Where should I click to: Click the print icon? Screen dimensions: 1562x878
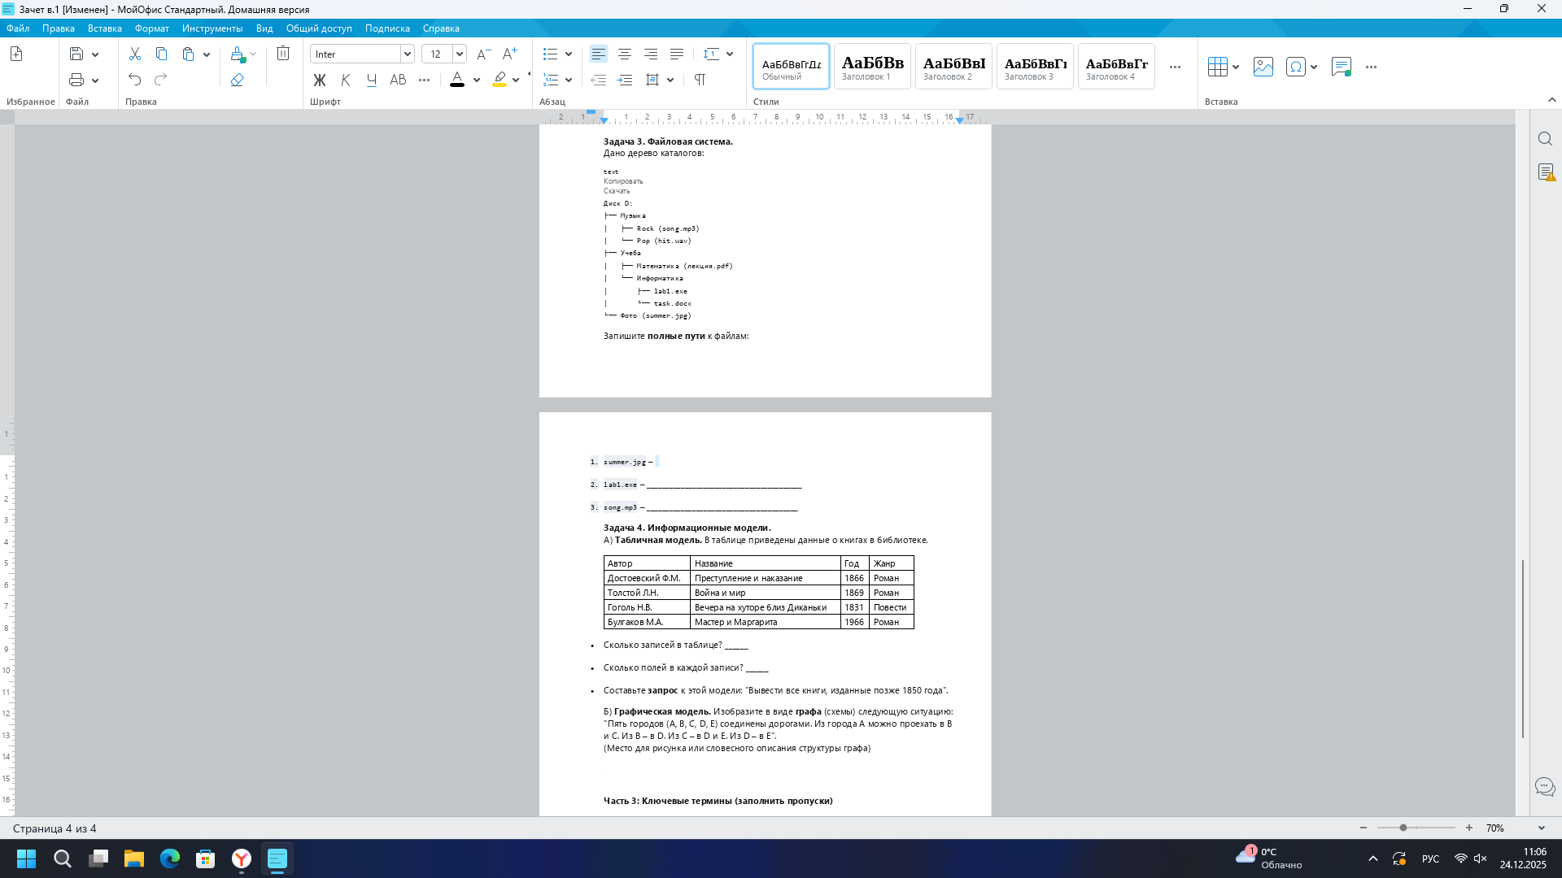(x=76, y=80)
